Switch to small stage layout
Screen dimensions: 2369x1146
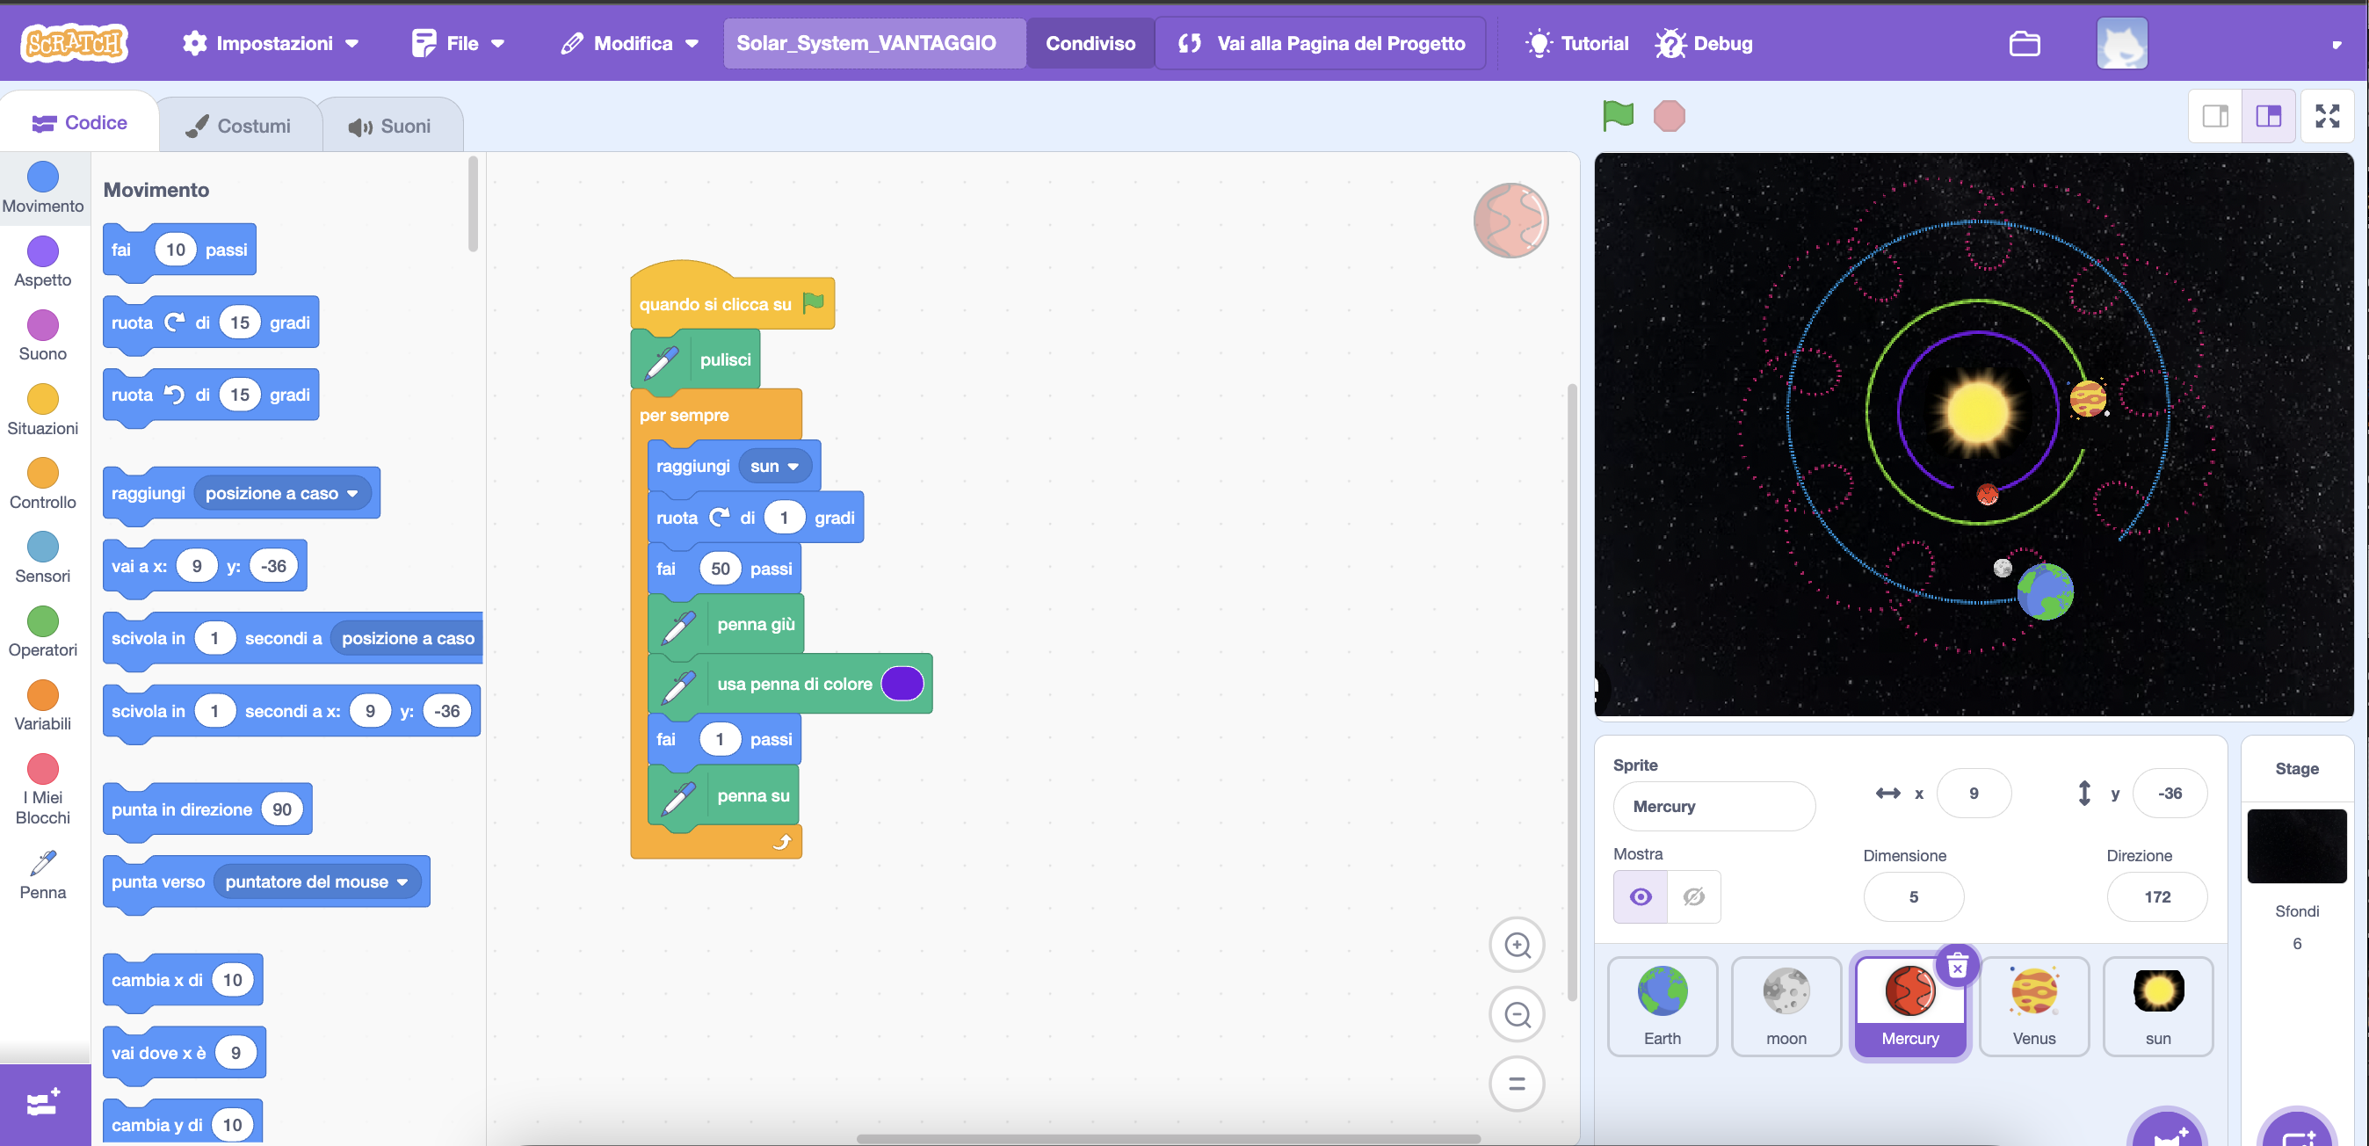2214,116
